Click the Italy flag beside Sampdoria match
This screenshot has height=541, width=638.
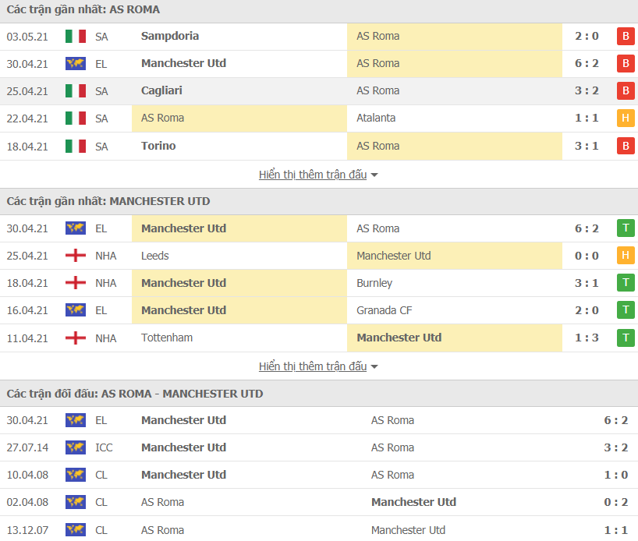click(75, 36)
